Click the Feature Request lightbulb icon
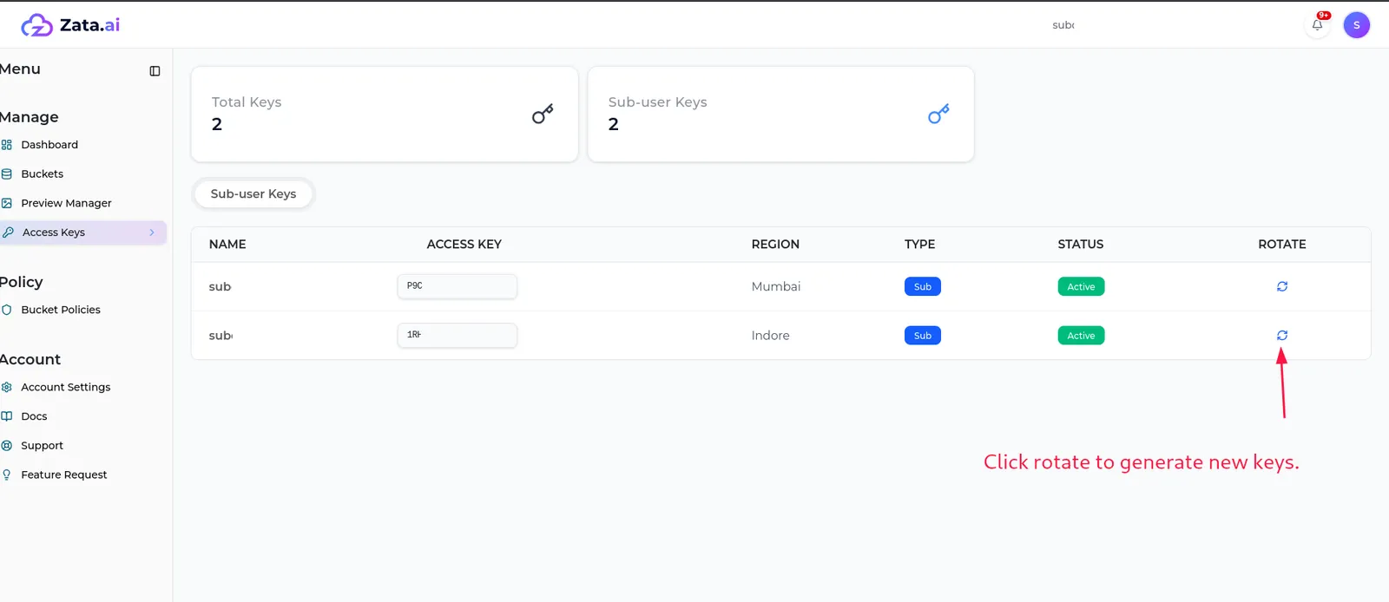Screen dimensions: 1389x602 point(7,474)
